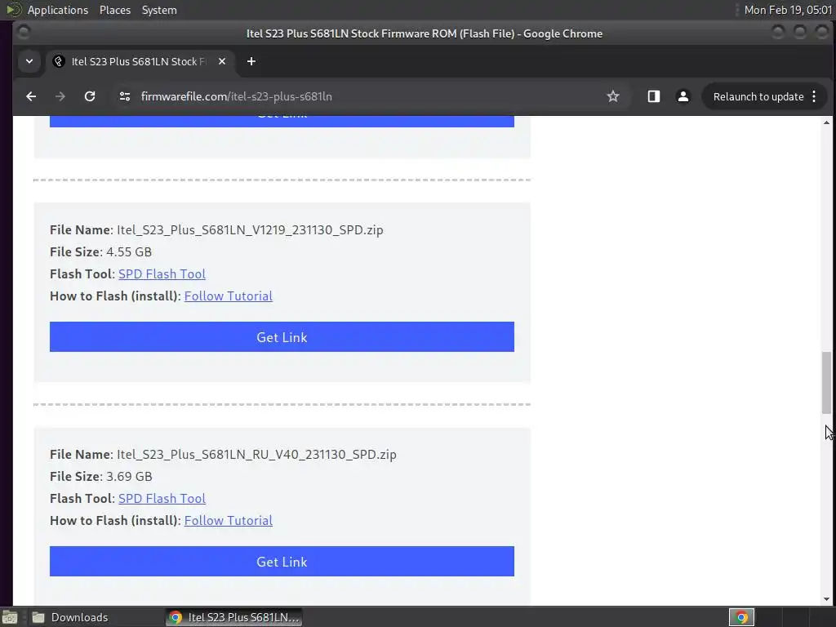Click the forward navigation arrow

tap(60, 96)
